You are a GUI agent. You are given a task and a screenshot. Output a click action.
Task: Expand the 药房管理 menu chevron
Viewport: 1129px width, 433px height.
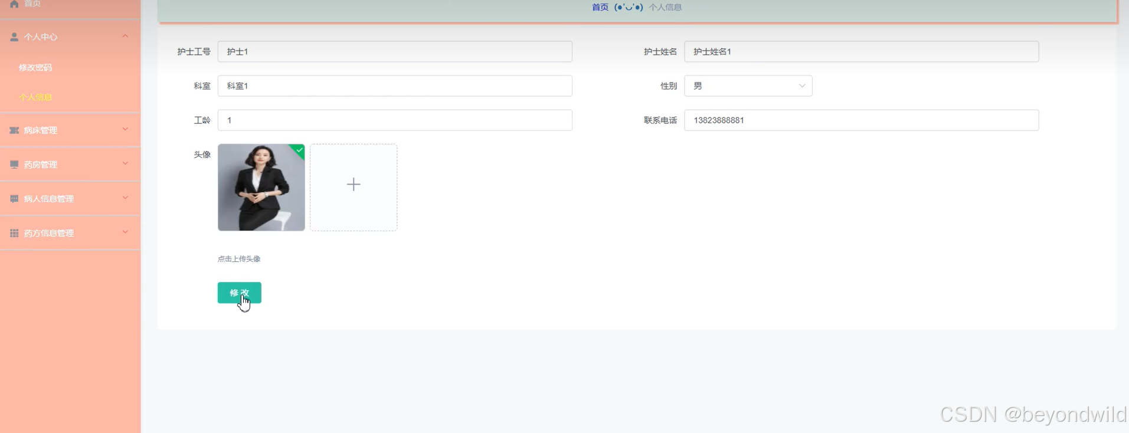(125, 163)
